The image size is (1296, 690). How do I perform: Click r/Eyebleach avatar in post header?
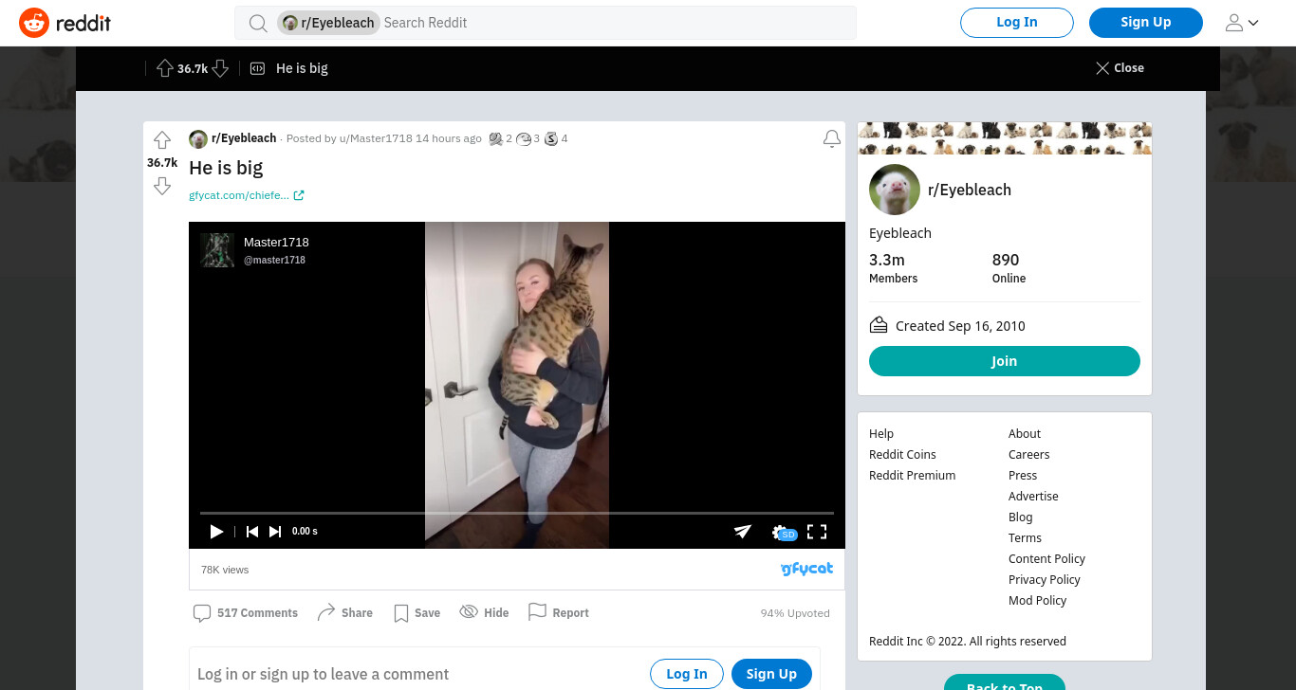198,139
